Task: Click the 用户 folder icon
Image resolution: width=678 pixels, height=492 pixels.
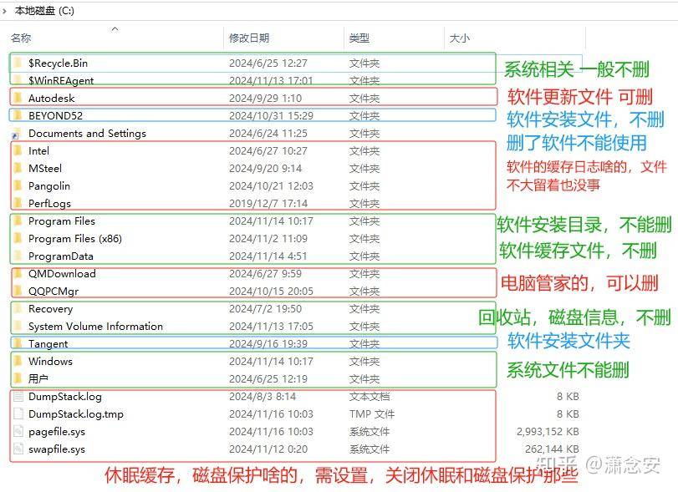Action: point(18,378)
